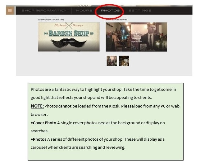Open the Hours tab
The image size is (200, 163).
tap(84, 11)
